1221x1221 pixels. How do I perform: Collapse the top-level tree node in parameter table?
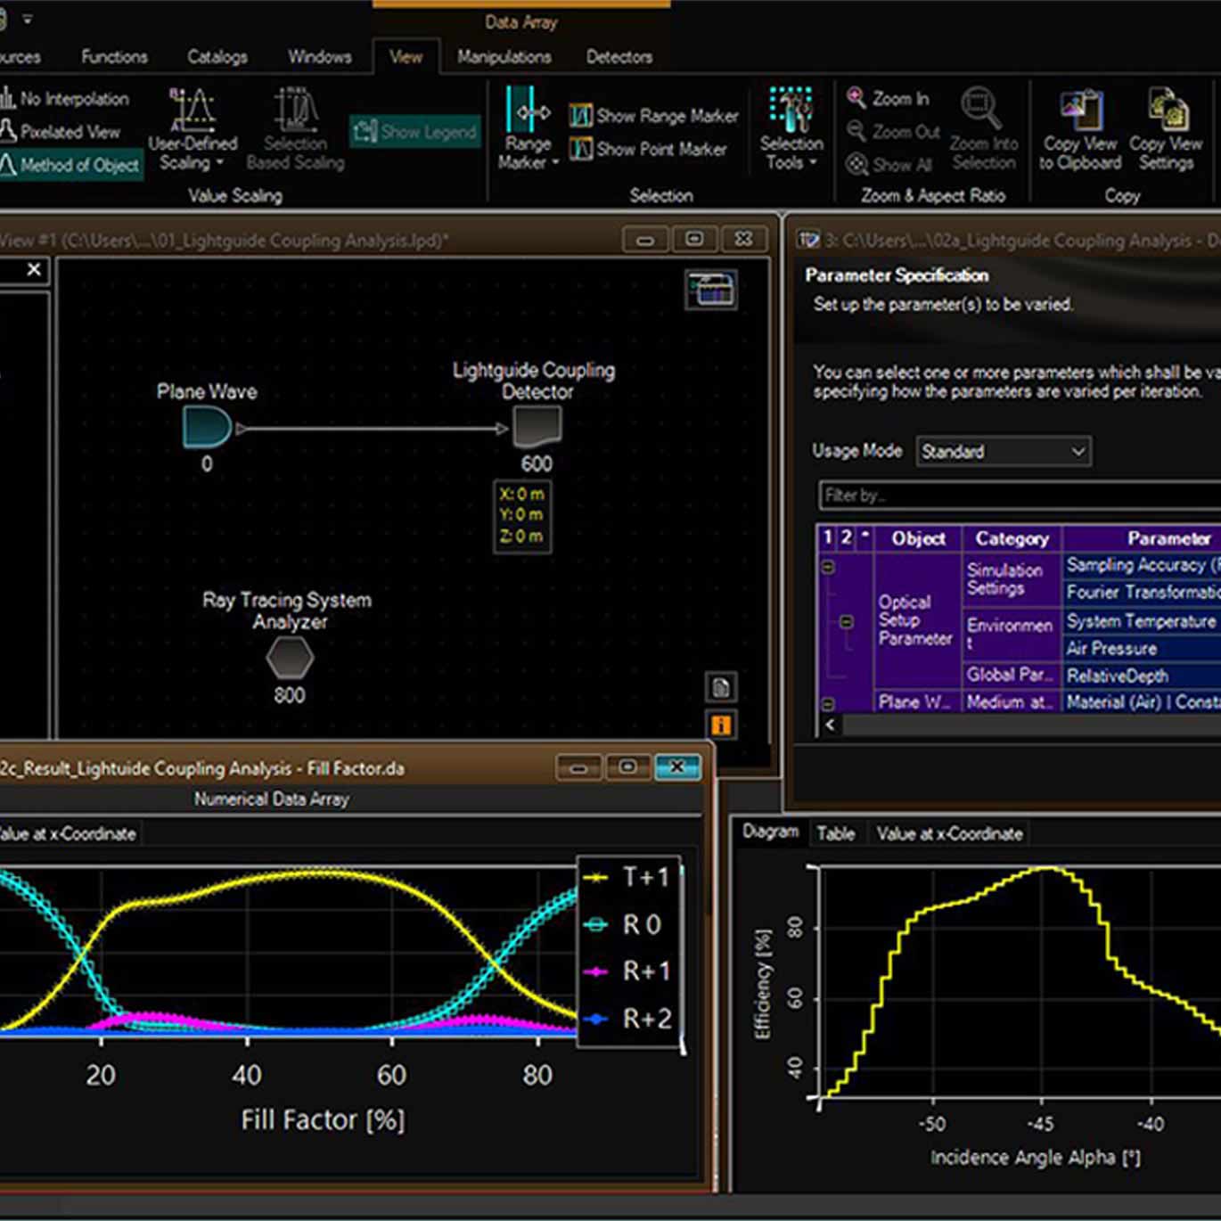827,566
